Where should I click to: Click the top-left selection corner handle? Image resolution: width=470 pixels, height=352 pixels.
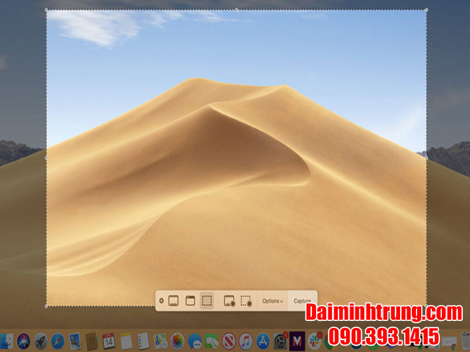[x=47, y=10]
